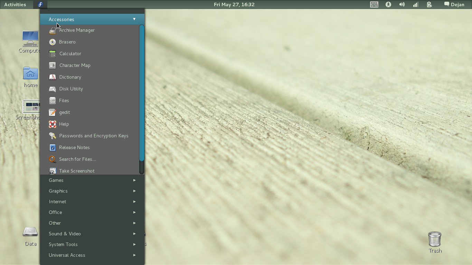Image resolution: width=472 pixels, height=265 pixels.
Task: Click the Take Screenshot camera icon
Action: coord(53,171)
